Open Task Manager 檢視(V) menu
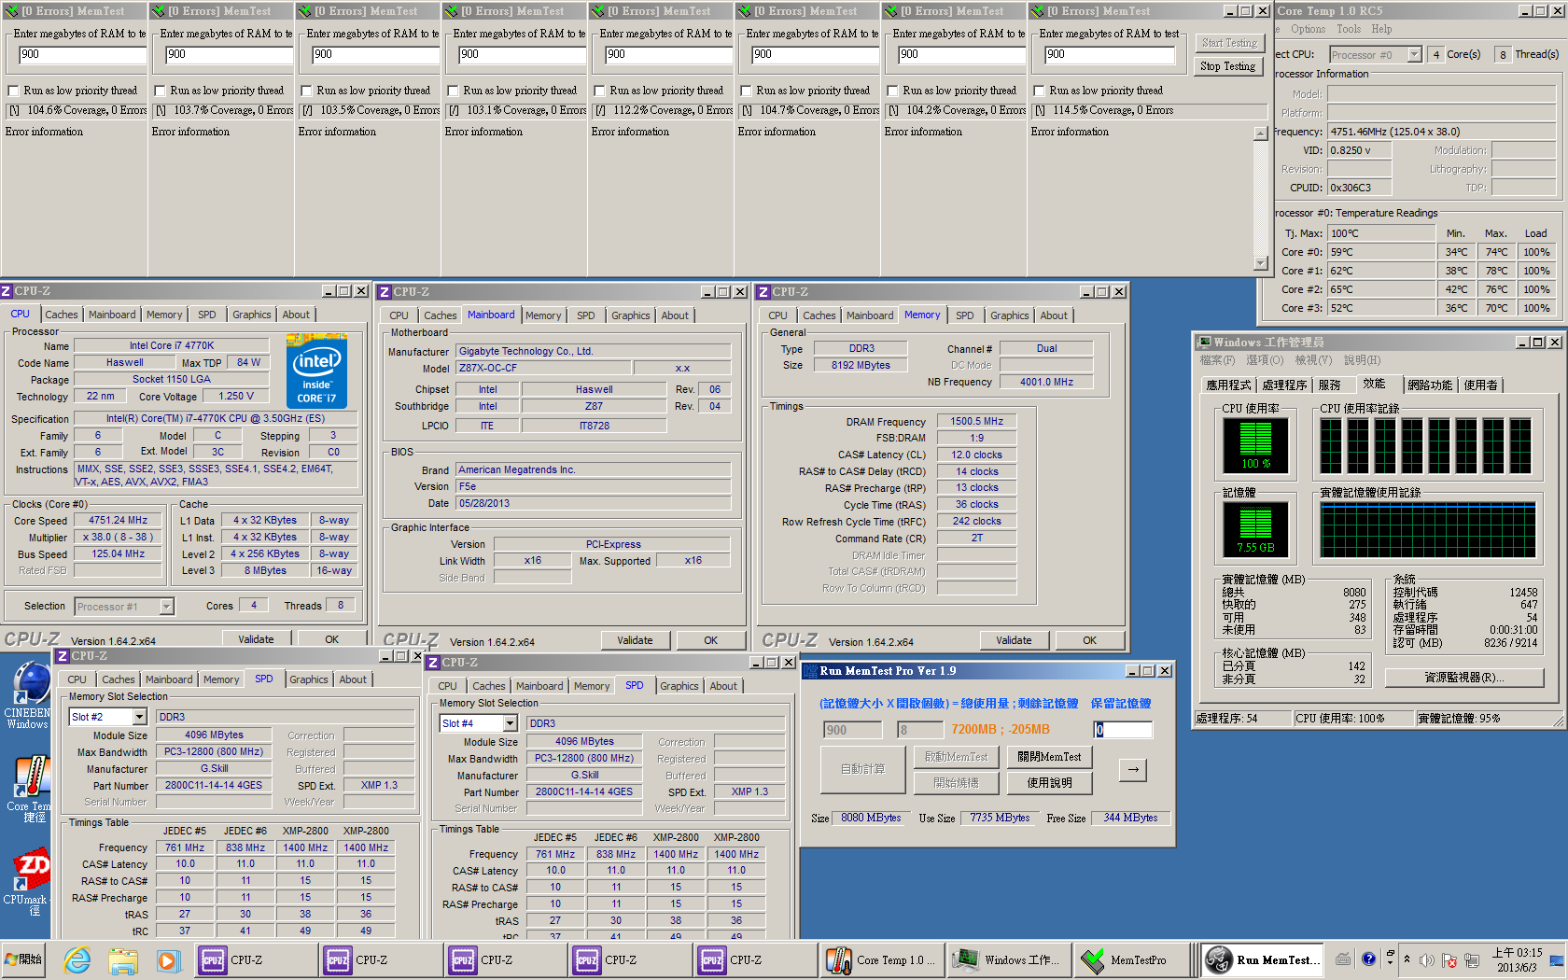 [x=1313, y=360]
